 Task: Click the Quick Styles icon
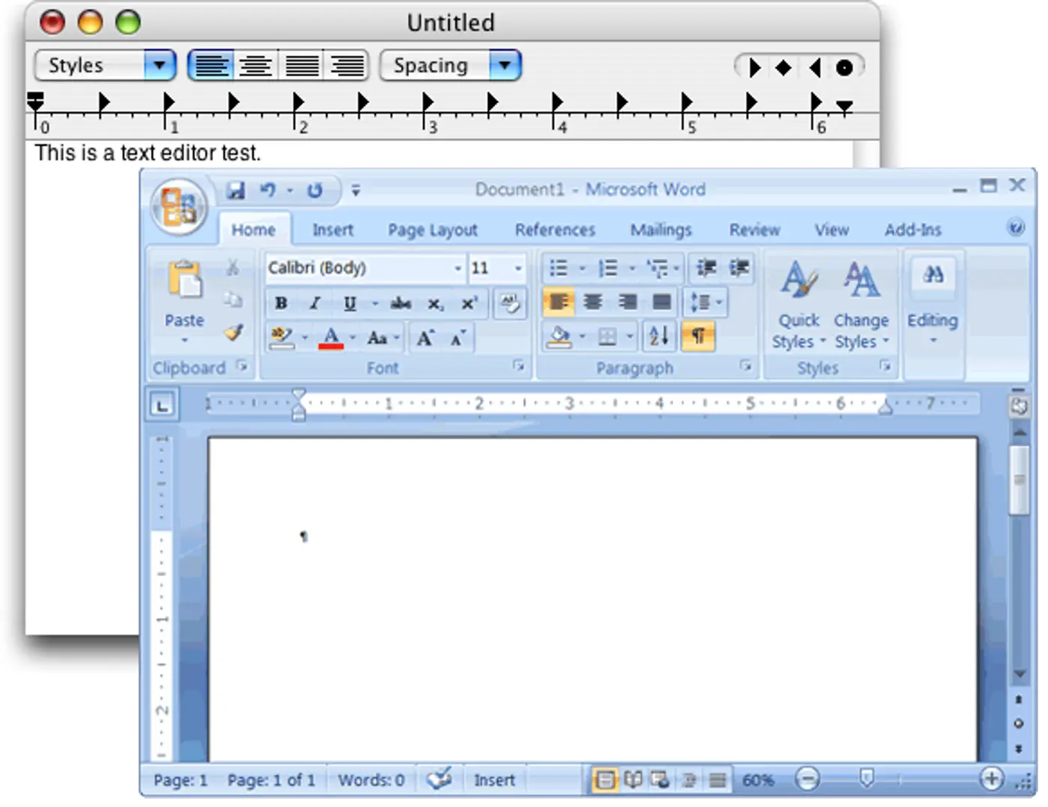tap(798, 280)
